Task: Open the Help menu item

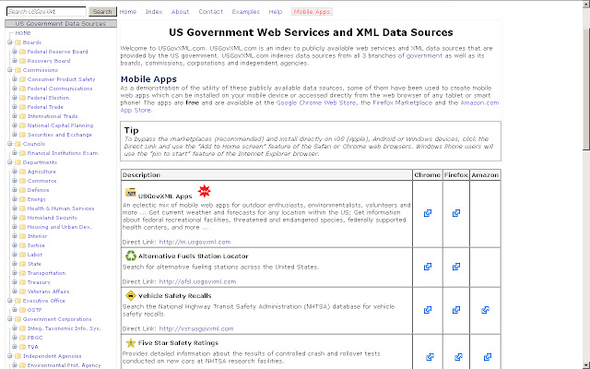Action: [x=276, y=12]
